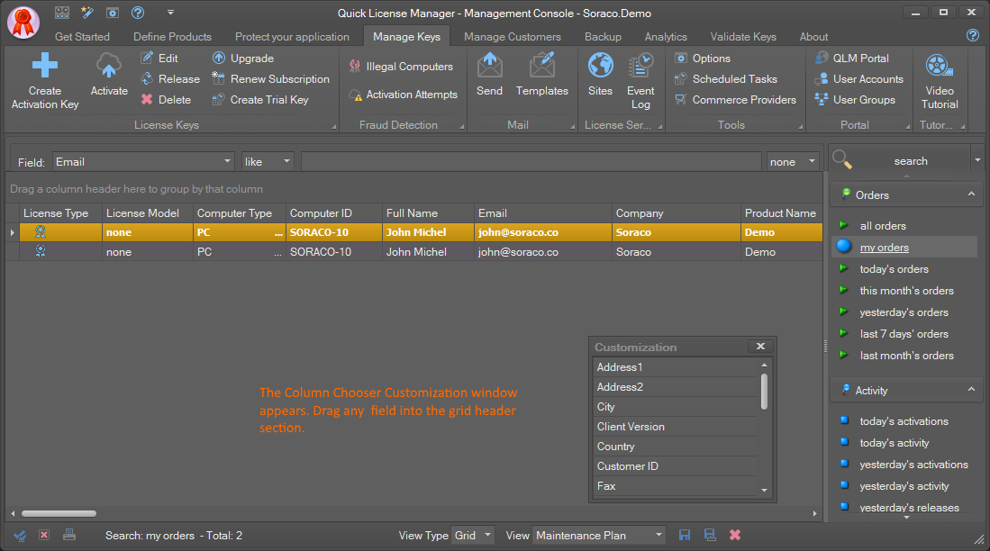Open the Event Log
The image size is (990, 551).
tap(640, 81)
